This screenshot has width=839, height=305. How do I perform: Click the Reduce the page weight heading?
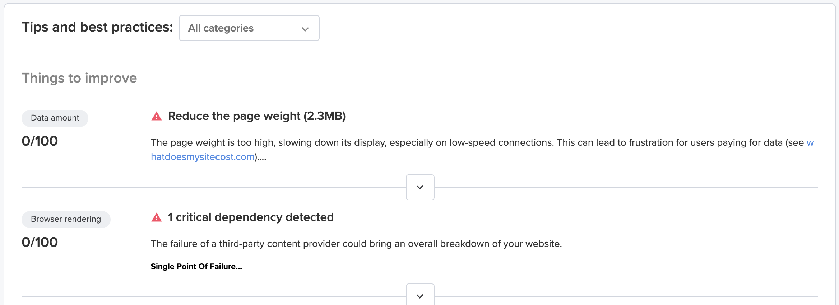257,116
